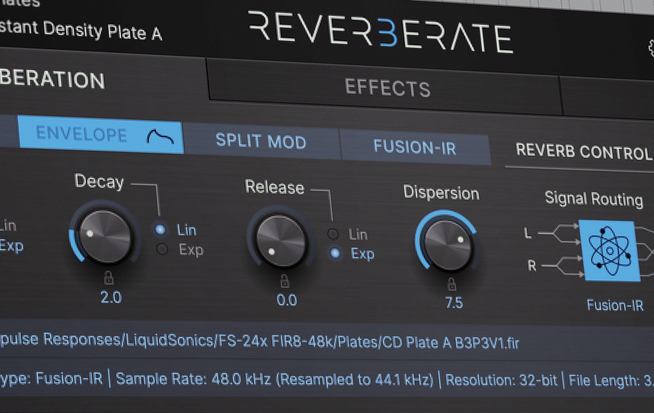Toggle the lock icon under Dispersion knob
The image size is (654, 413).
pyautogui.click(x=452, y=284)
